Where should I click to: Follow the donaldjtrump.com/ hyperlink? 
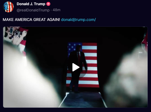point(78,20)
